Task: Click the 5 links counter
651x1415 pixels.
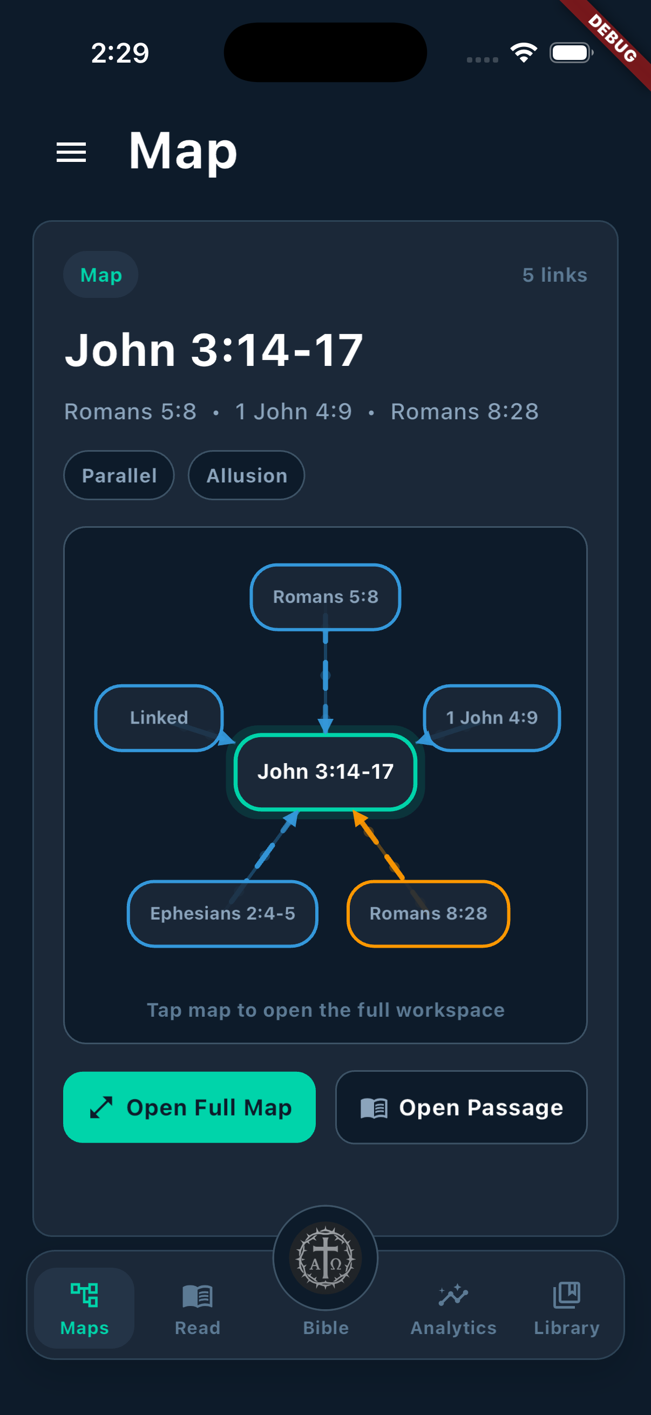Action: [x=554, y=275]
